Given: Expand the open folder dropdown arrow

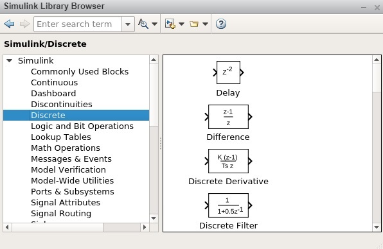Looking at the screenshot, I should click(205, 24).
